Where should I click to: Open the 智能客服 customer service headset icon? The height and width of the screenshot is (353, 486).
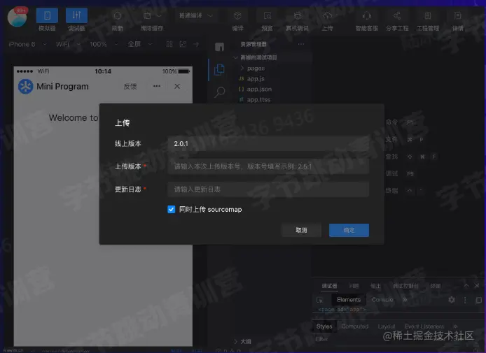(367, 15)
